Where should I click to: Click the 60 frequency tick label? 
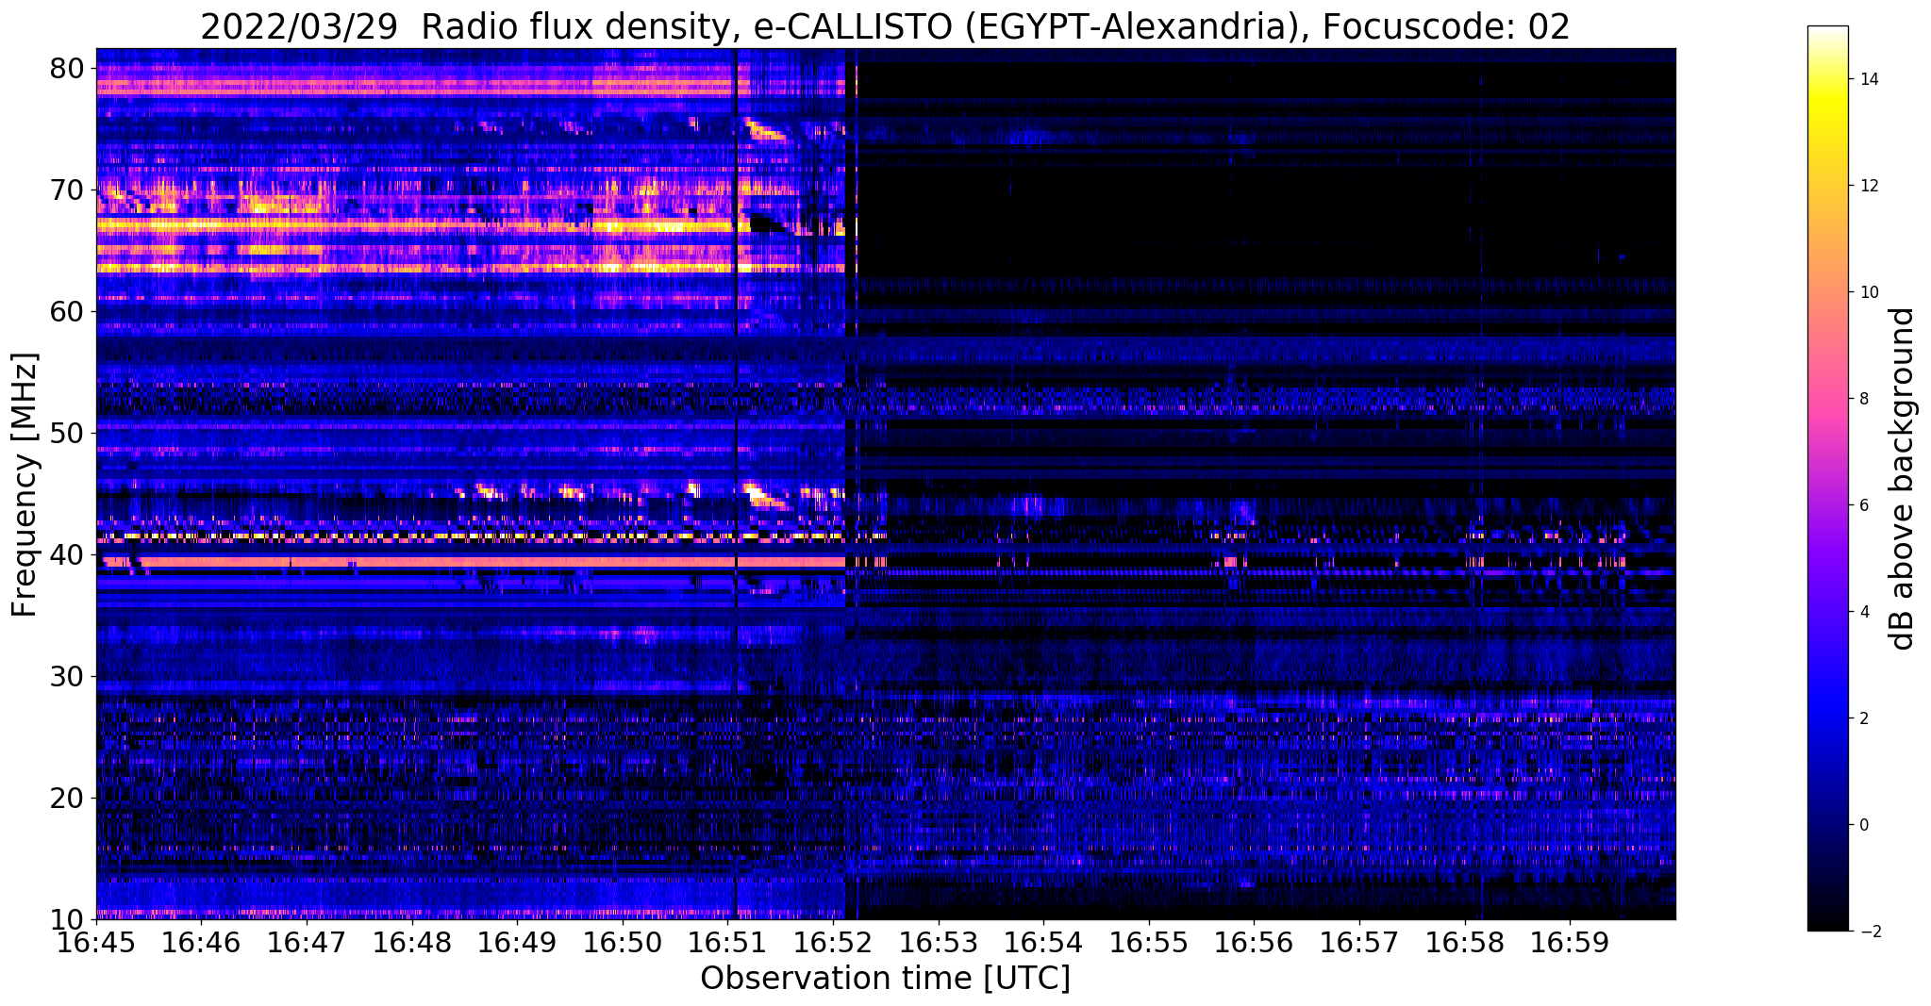pyautogui.click(x=69, y=312)
